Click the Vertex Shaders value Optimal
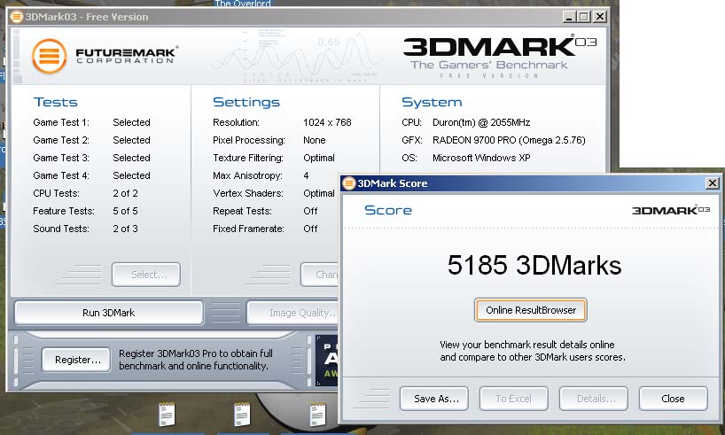725x435 pixels. click(x=319, y=193)
